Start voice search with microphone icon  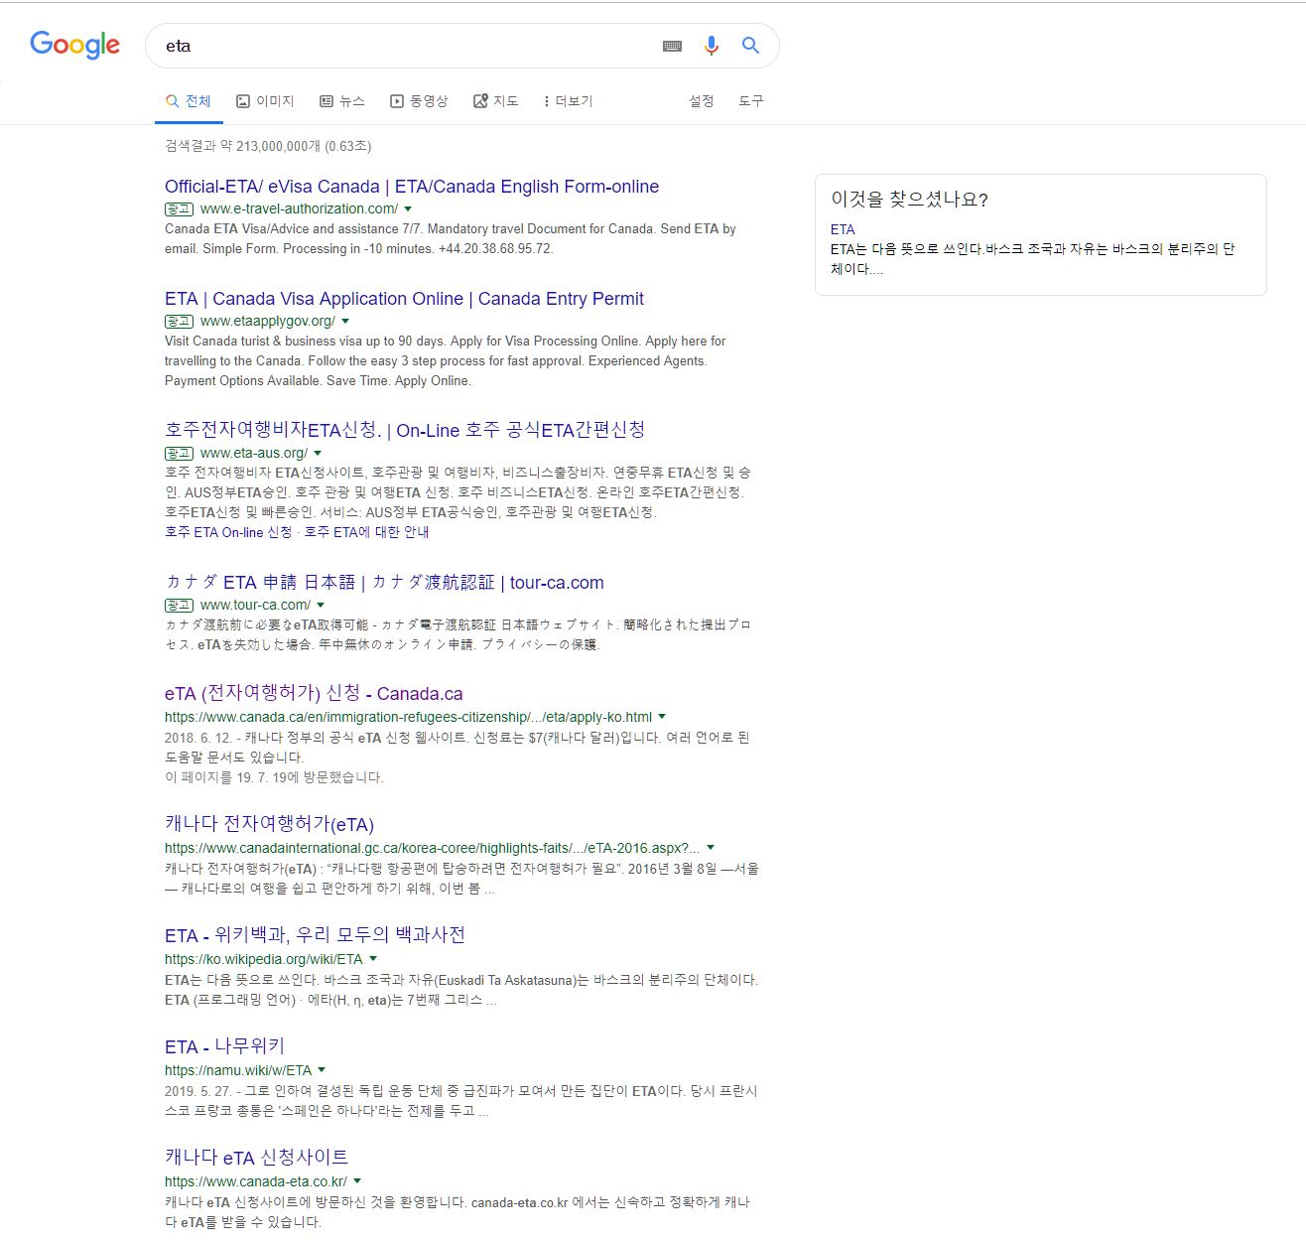click(x=711, y=46)
